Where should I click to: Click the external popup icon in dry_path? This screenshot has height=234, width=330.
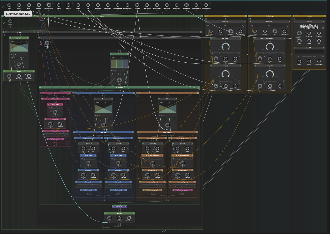pos(4,35)
